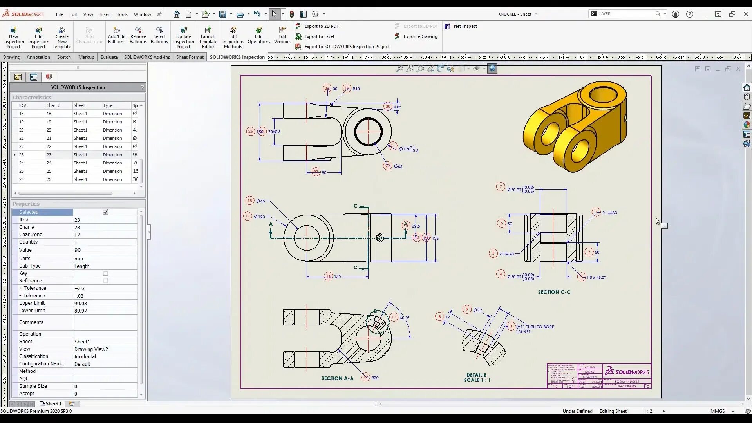Image resolution: width=752 pixels, height=423 pixels.
Task: Click Export to 2D PDF
Action: pyautogui.click(x=321, y=26)
